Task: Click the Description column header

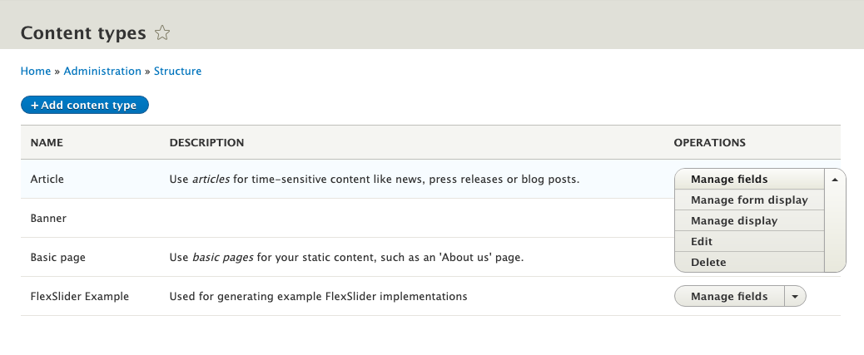Action: (x=206, y=142)
